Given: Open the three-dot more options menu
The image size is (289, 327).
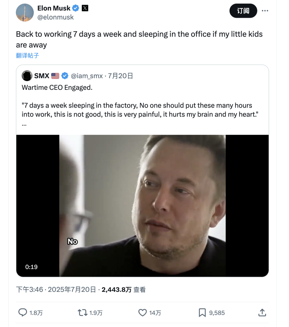Looking at the screenshot, I should pos(265,11).
